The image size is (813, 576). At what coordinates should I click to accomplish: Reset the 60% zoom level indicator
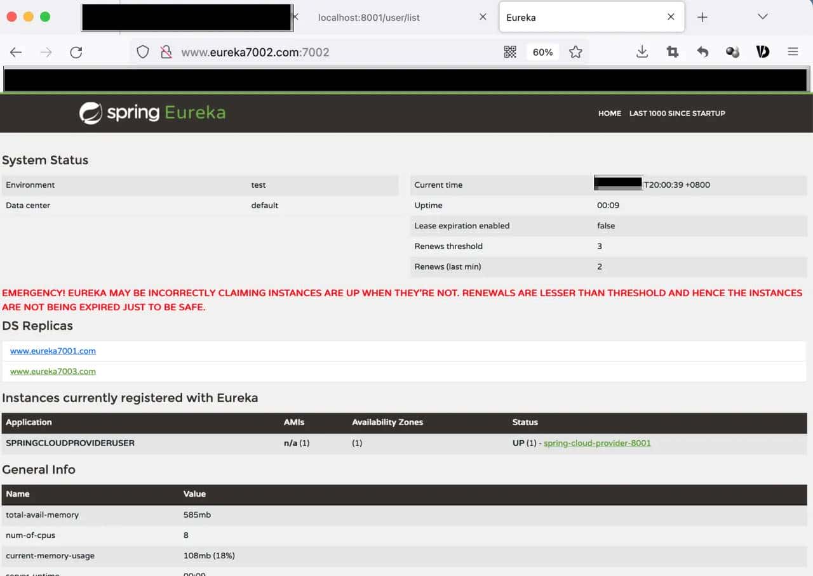tap(542, 52)
